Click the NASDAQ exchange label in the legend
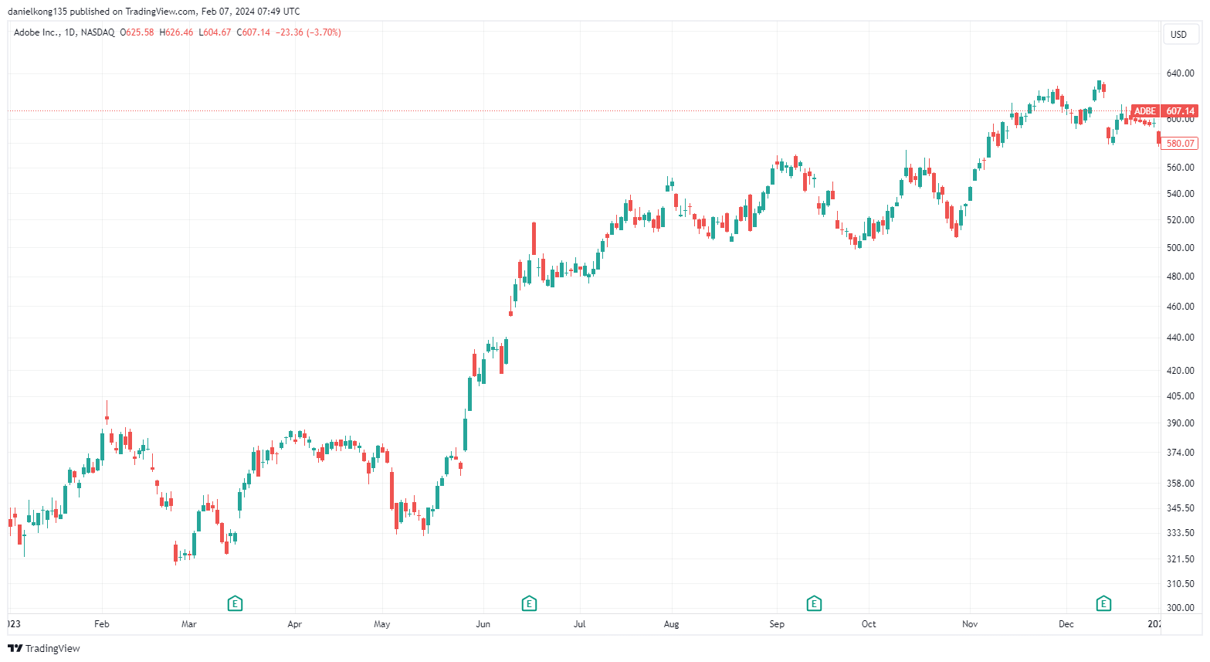The width and height of the screenshot is (1210, 662). [x=97, y=32]
